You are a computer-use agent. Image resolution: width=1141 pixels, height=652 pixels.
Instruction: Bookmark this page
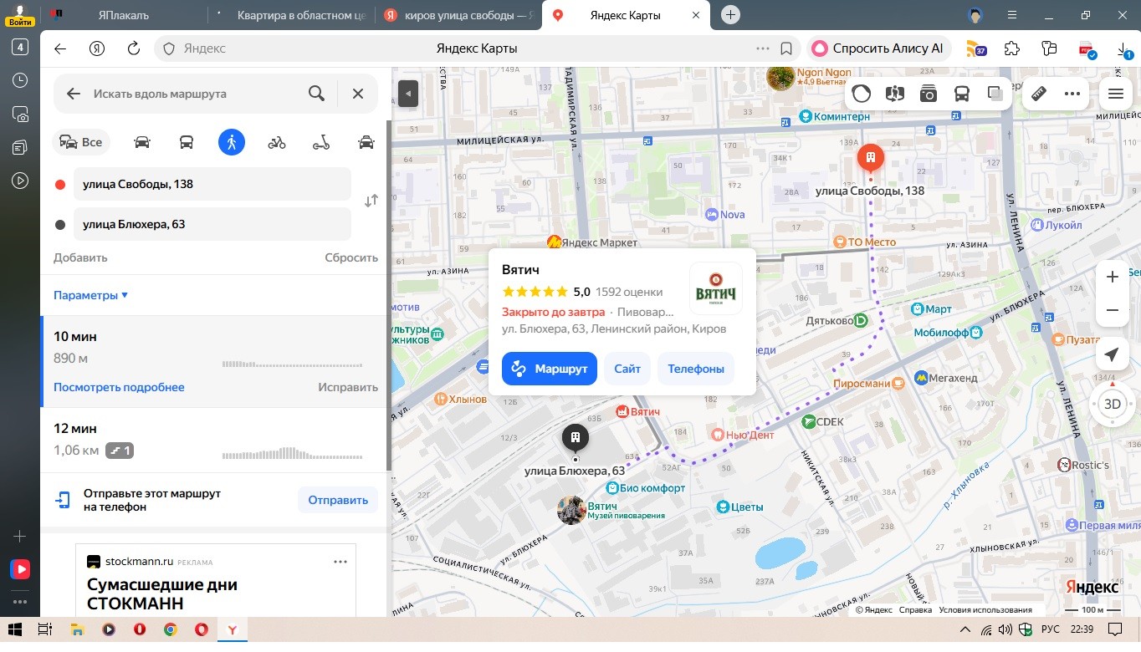786,48
